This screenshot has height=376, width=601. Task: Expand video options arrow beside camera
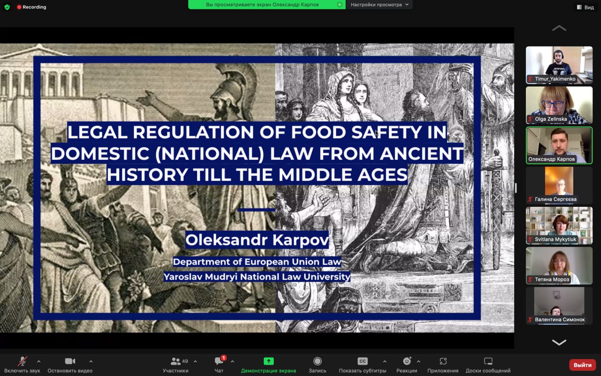click(91, 361)
